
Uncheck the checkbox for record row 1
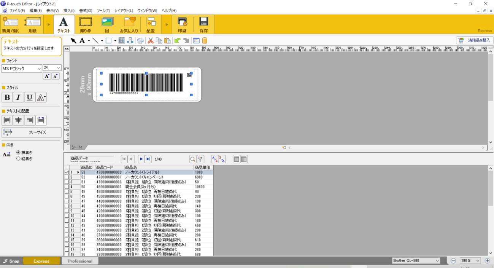tap(67, 172)
